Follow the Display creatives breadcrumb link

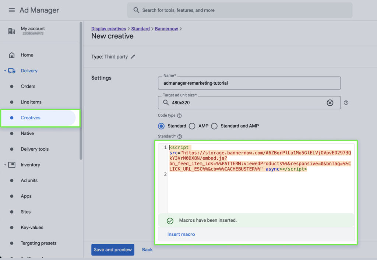point(109,29)
